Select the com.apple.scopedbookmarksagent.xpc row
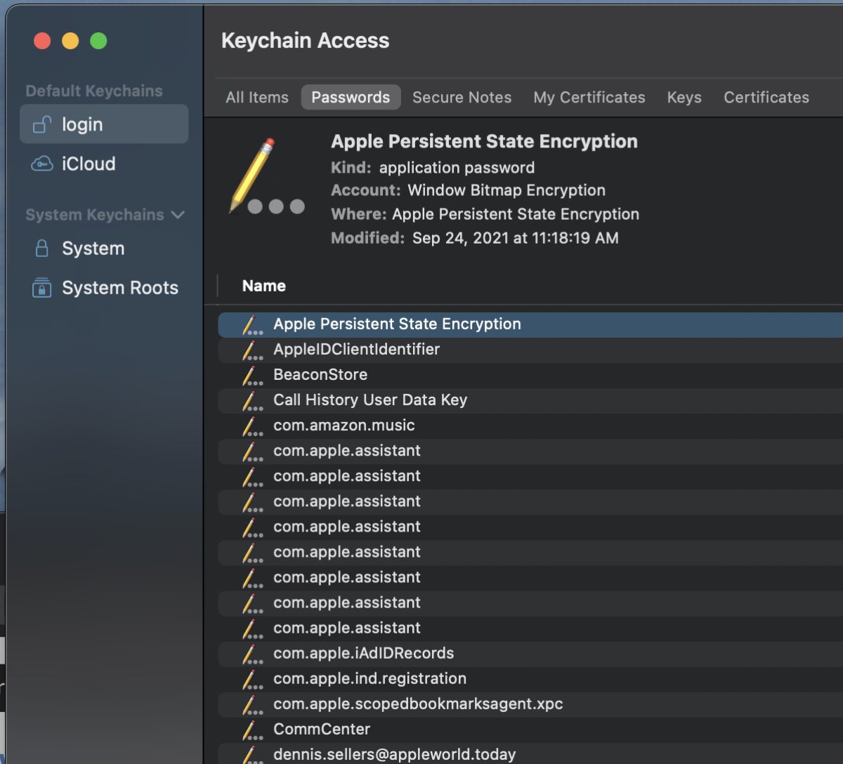The width and height of the screenshot is (843, 764). (418, 704)
